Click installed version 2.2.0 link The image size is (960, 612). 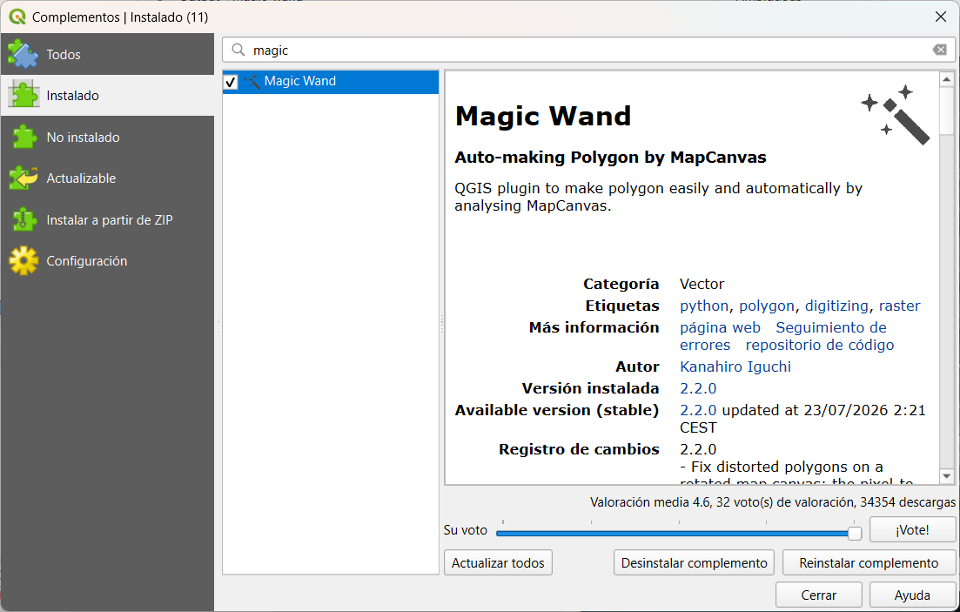[698, 388]
